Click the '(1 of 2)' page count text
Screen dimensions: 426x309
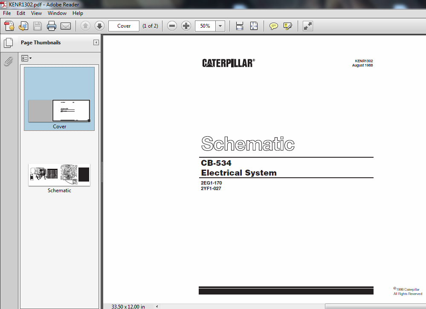150,26
